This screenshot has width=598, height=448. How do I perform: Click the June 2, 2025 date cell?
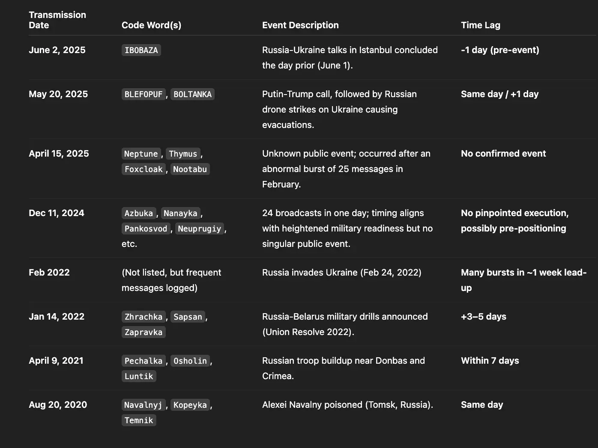tap(57, 50)
